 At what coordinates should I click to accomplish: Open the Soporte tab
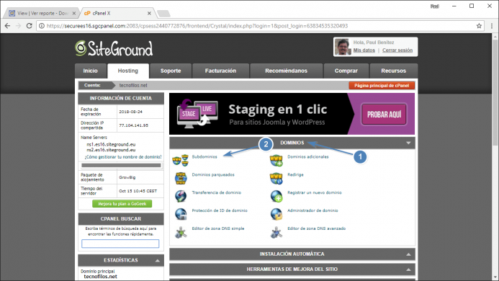click(x=171, y=71)
